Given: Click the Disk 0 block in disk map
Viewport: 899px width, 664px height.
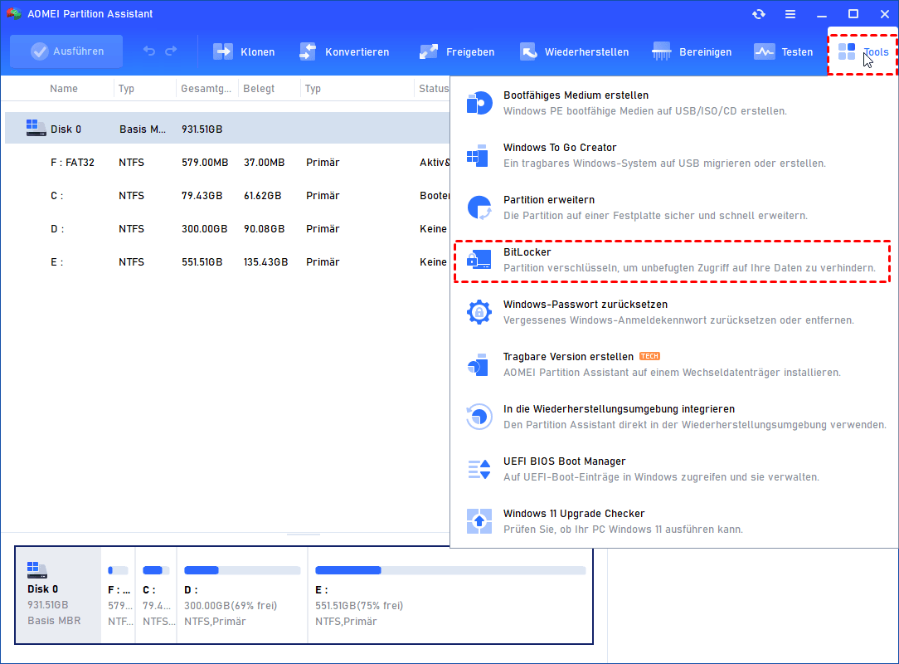Looking at the screenshot, I should pos(58,594).
